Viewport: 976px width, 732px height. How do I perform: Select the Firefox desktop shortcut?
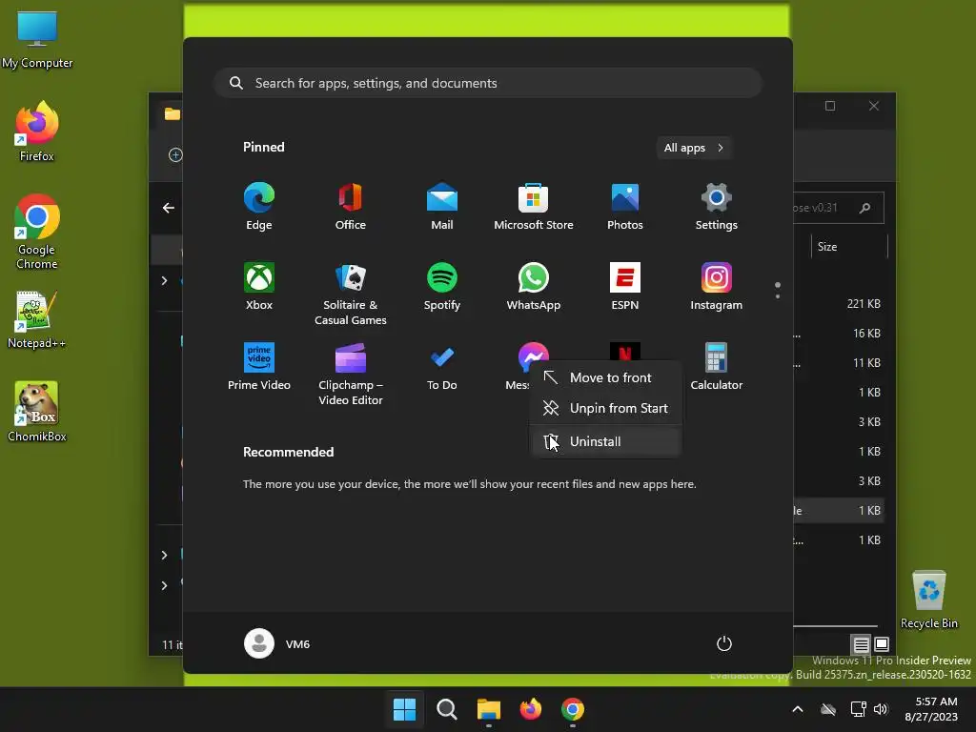tap(37, 132)
